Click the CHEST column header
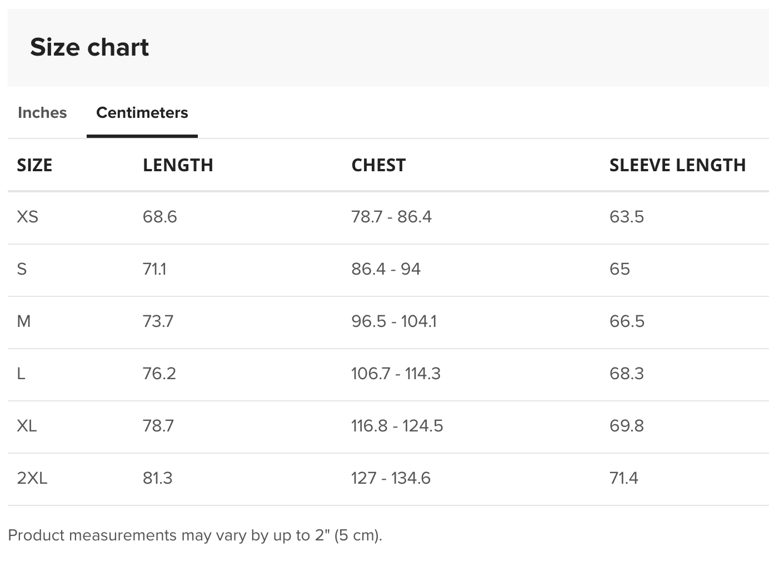Screen dimensions: 769x566 pos(378,165)
